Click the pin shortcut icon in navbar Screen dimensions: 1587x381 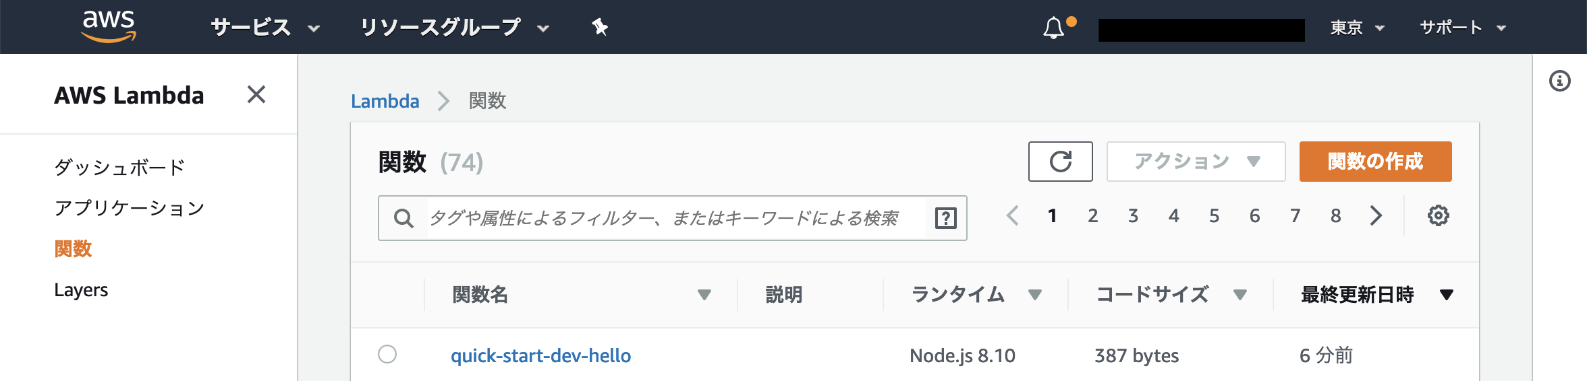click(599, 27)
